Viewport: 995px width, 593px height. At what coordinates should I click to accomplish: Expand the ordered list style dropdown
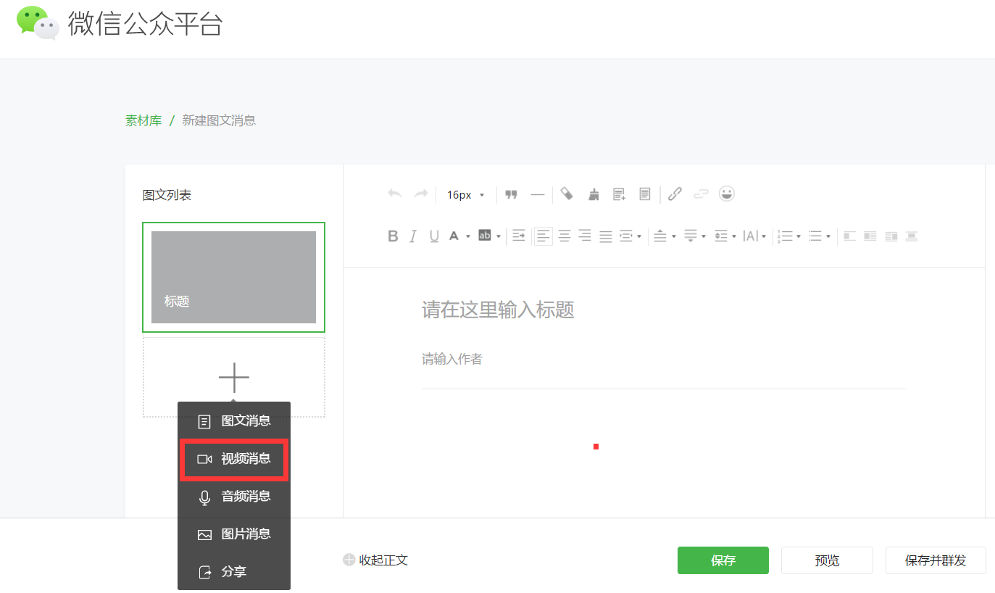pos(798,236)
